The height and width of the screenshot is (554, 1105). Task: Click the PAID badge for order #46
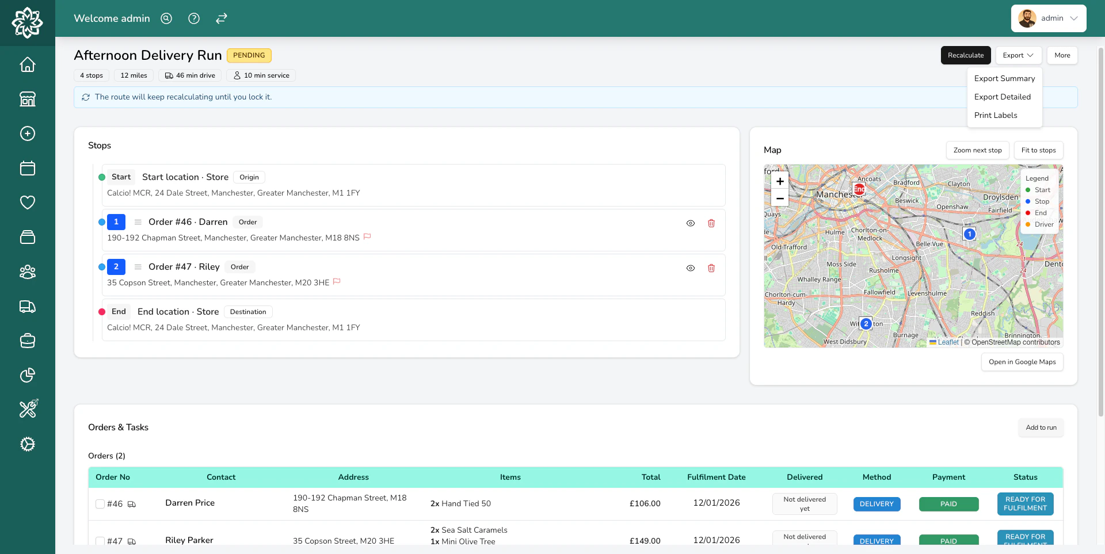(x=948, y=504)
